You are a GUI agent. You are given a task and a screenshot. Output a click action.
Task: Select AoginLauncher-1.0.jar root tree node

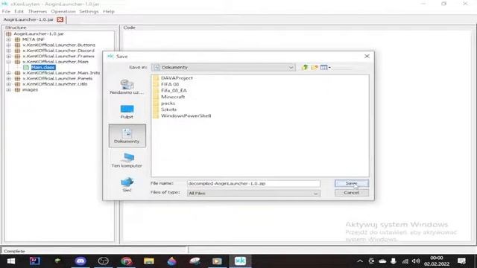[x=39, y=33]
